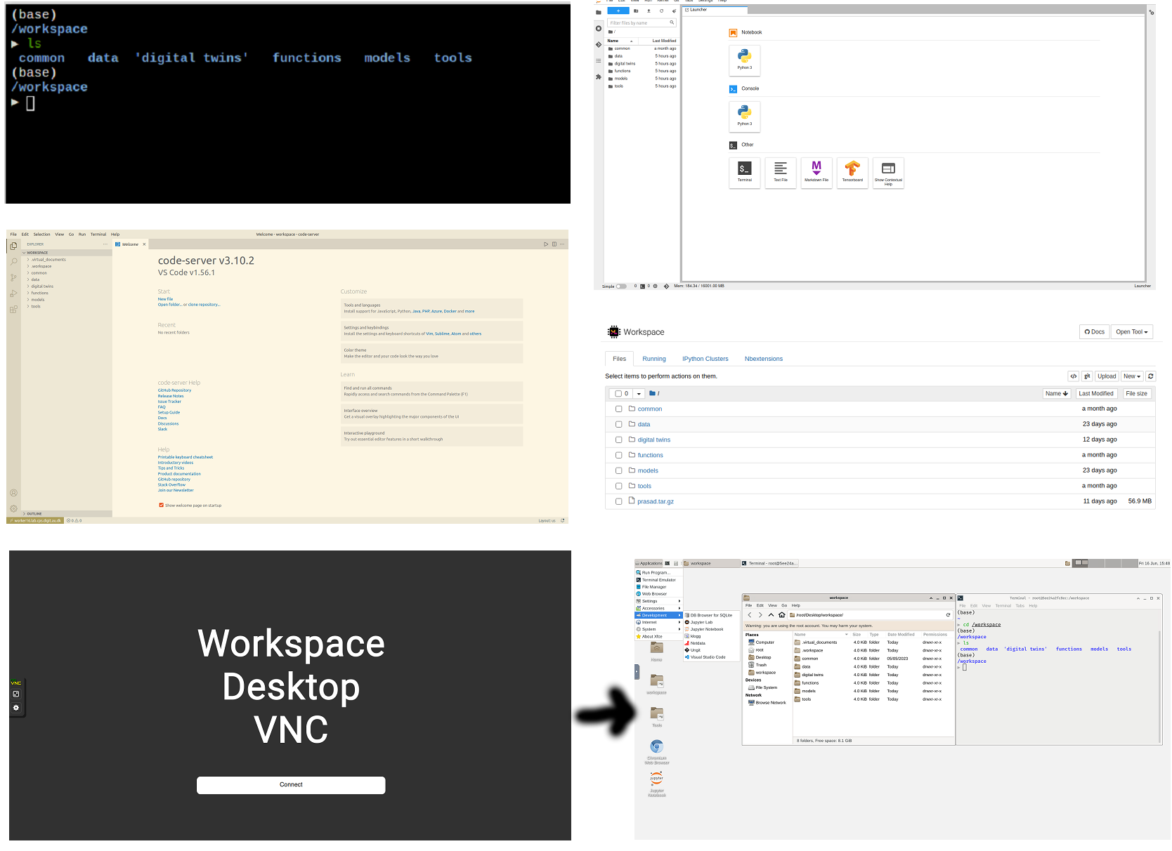Uncheck Show welcome page on startup
The image size is (1172, 851).
click(x=162, y=505)
